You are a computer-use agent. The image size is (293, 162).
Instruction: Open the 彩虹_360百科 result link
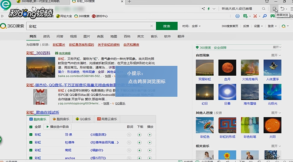click(x=38, y=53)
